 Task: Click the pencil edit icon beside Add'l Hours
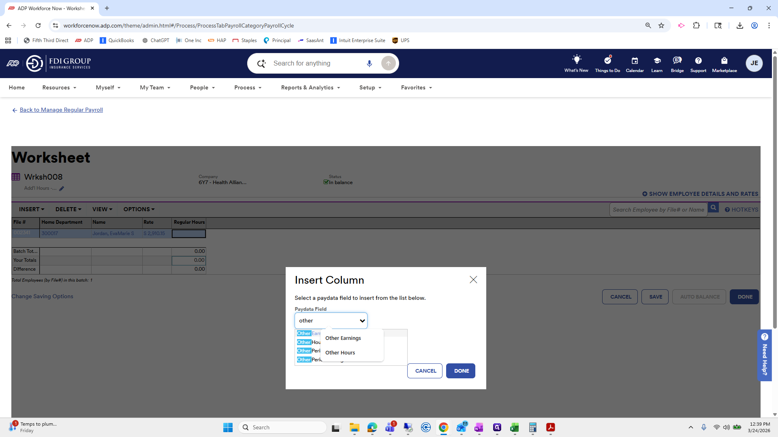(62, 189)
